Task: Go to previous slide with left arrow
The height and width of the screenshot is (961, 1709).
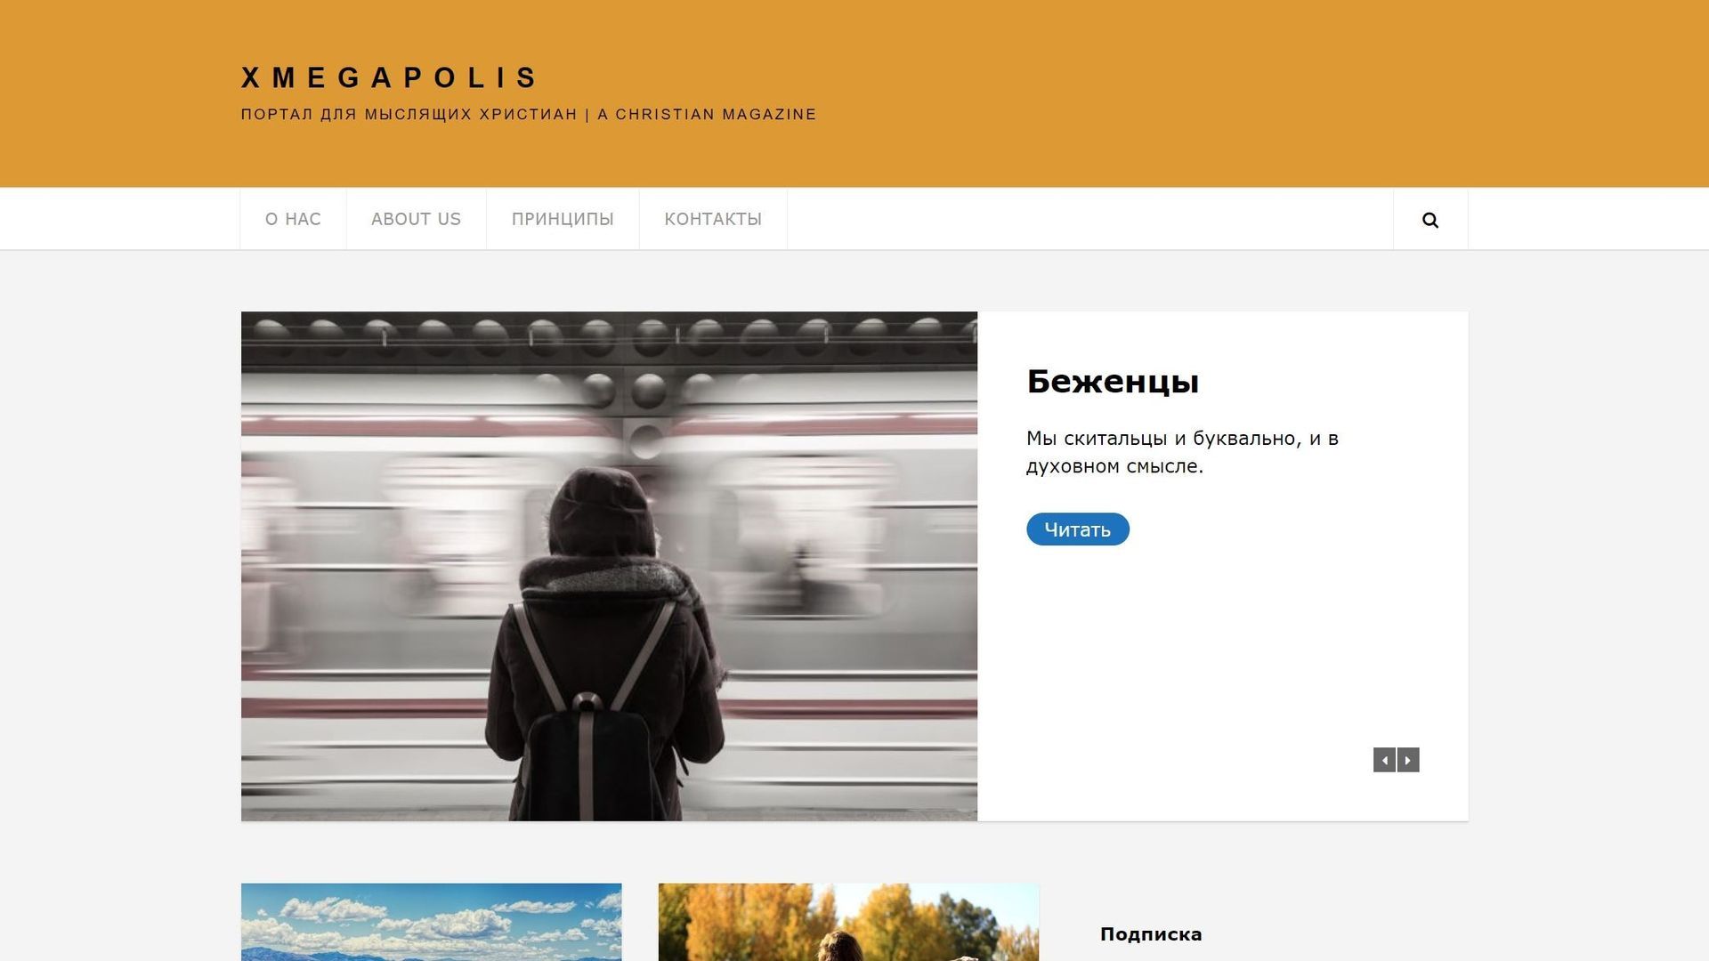Action: [1384, 760]
